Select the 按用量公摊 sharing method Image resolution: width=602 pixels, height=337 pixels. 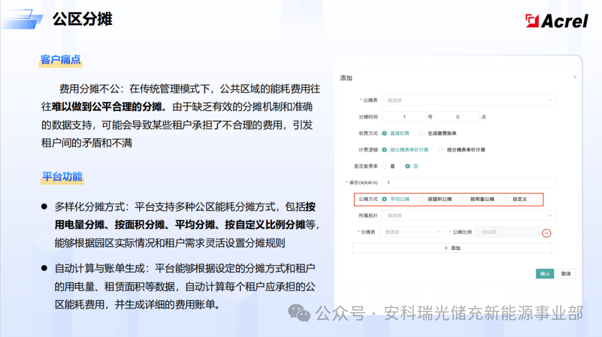point(478,199)
